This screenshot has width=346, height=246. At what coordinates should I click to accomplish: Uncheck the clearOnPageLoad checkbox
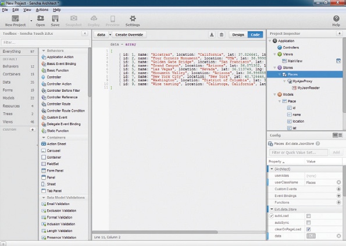pos(308,229)
